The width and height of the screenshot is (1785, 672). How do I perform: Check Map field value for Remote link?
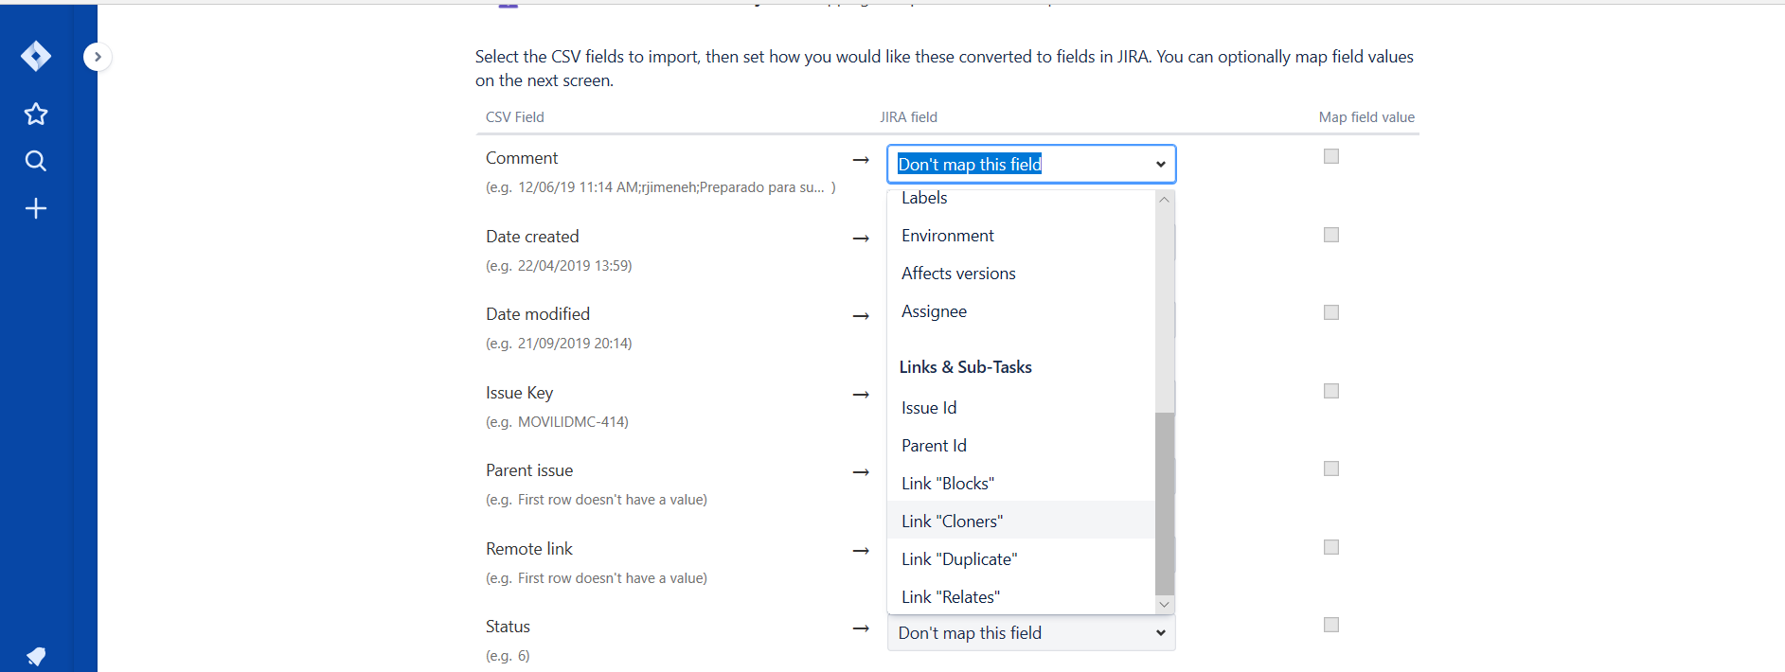click(1331, 547)
